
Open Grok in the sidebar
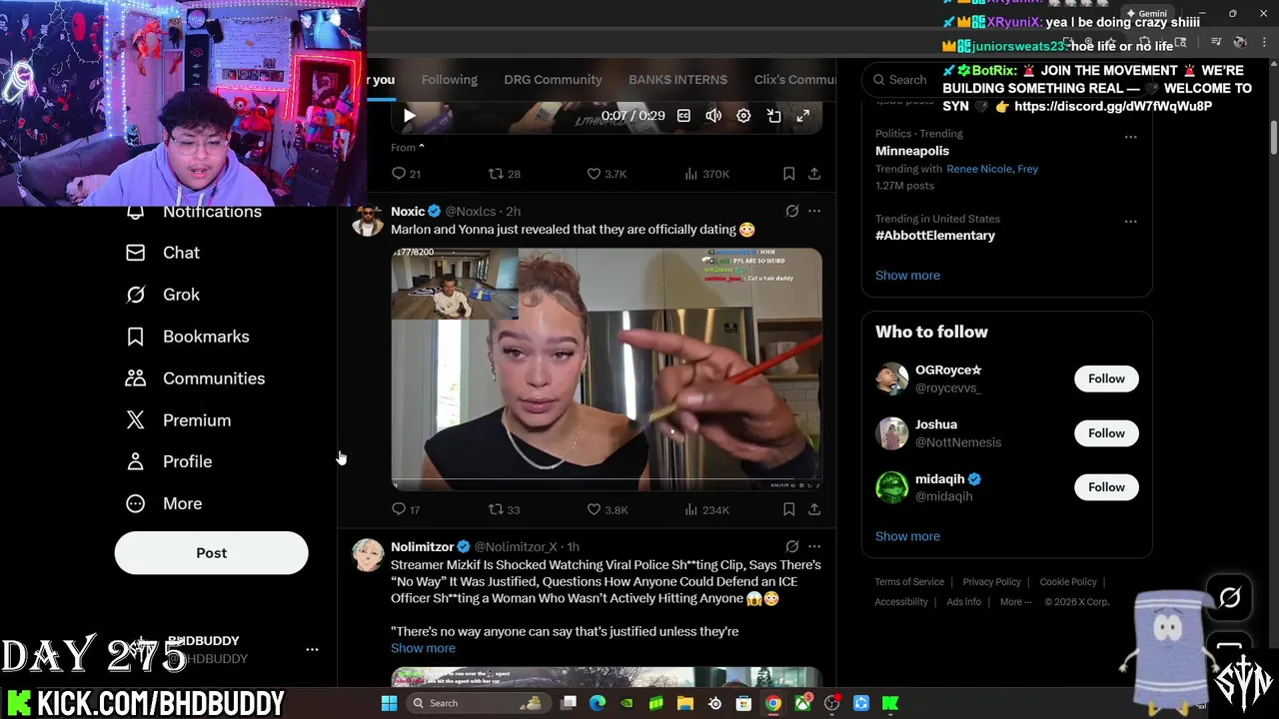point(162,295)
